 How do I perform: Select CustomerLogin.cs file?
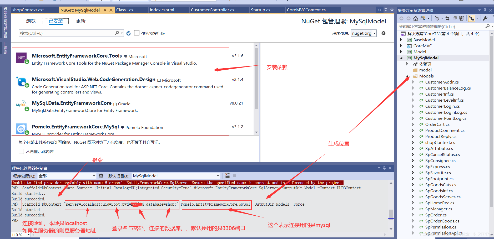coord(442,106)
